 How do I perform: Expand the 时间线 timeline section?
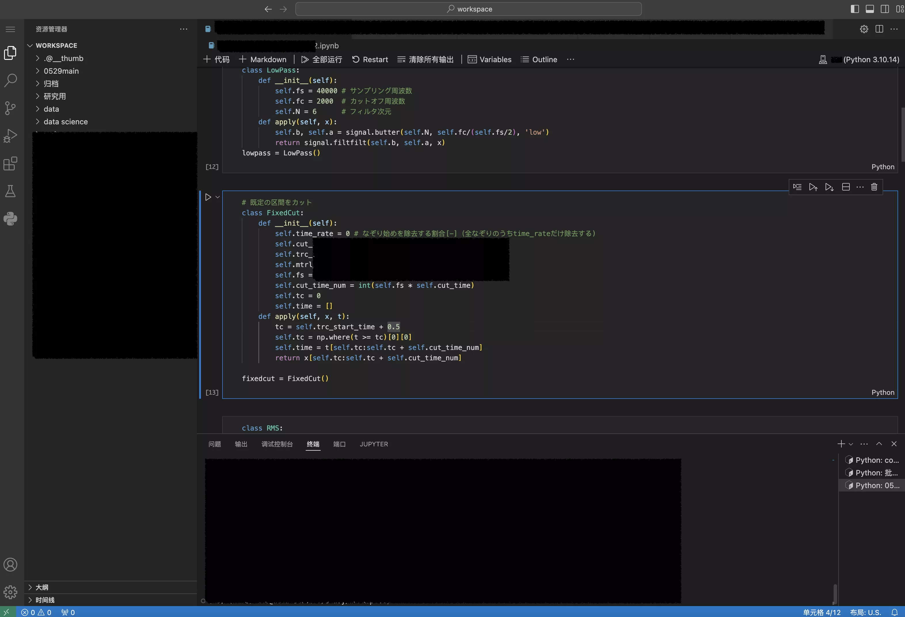(111, 600)
